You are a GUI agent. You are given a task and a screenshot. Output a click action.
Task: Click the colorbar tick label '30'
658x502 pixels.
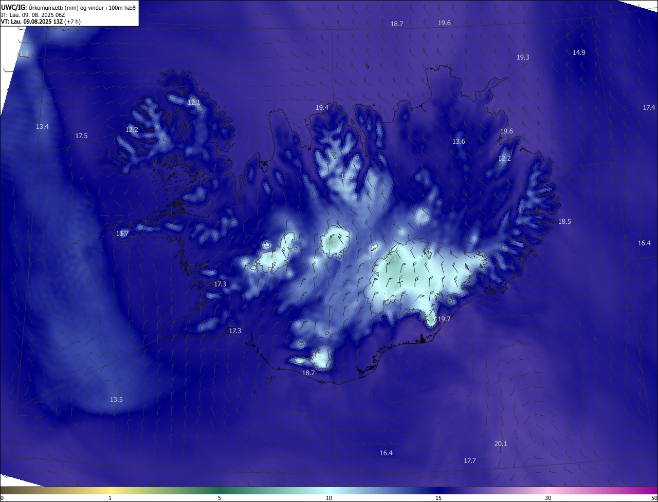pyautogui.click(x=548, y=498)
